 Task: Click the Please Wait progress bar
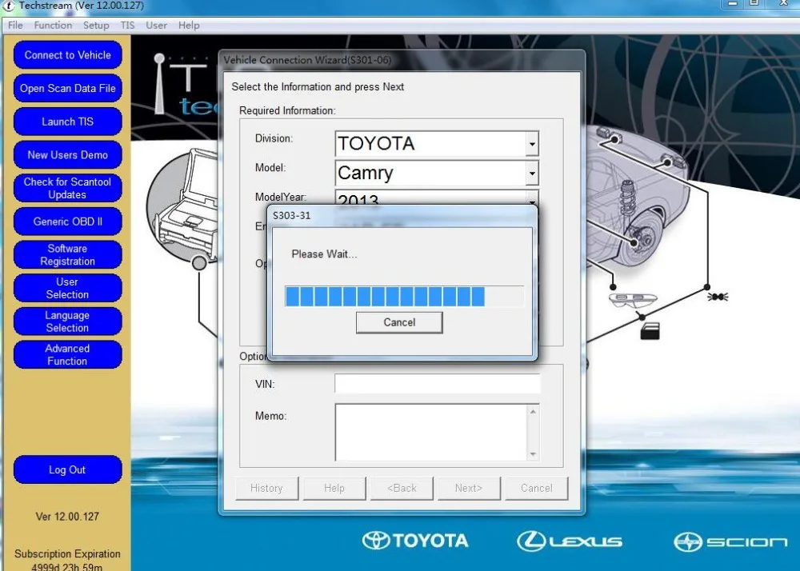(x=404, y=296)
